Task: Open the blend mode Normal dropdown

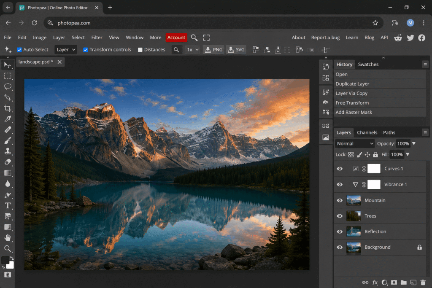Action: (x=355, y=143)
